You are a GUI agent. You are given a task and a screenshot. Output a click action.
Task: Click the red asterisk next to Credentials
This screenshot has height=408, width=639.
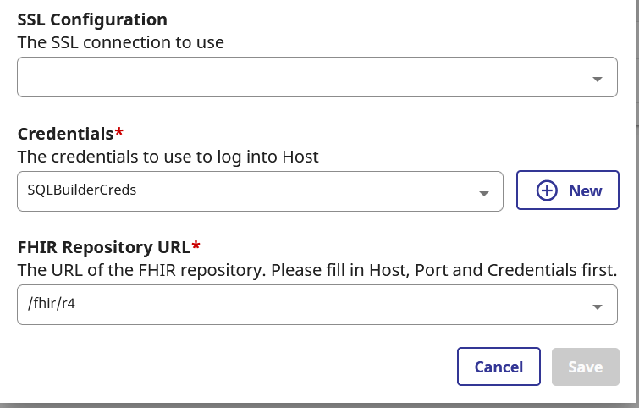(118, 132)
